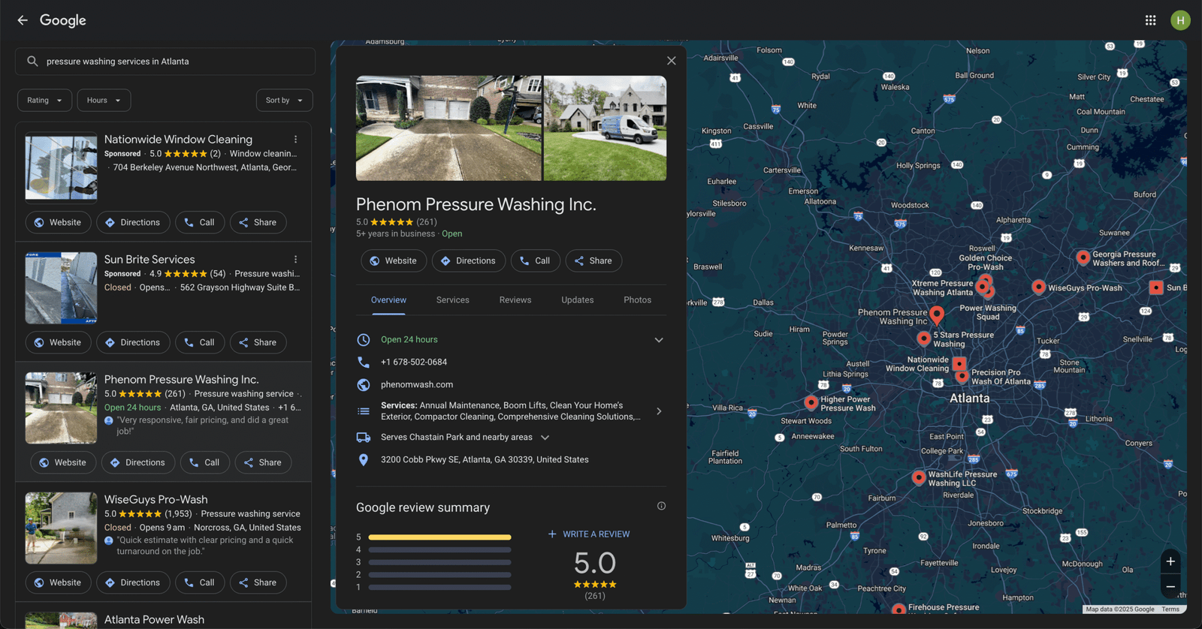Click the review summary info icon
The width and height of the screenshot is (1202, 629).
(661, 506)
